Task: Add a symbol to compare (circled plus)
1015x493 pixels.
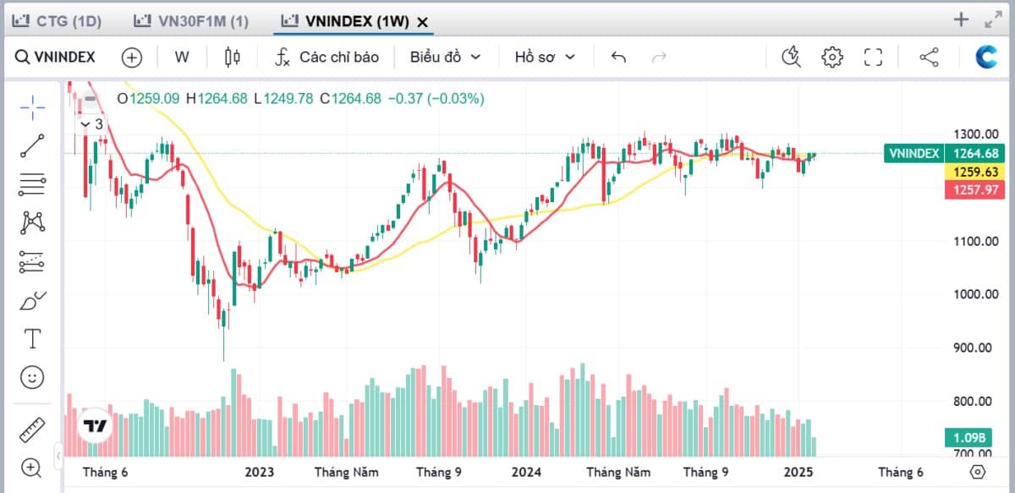Action: [x=131, y=58]
